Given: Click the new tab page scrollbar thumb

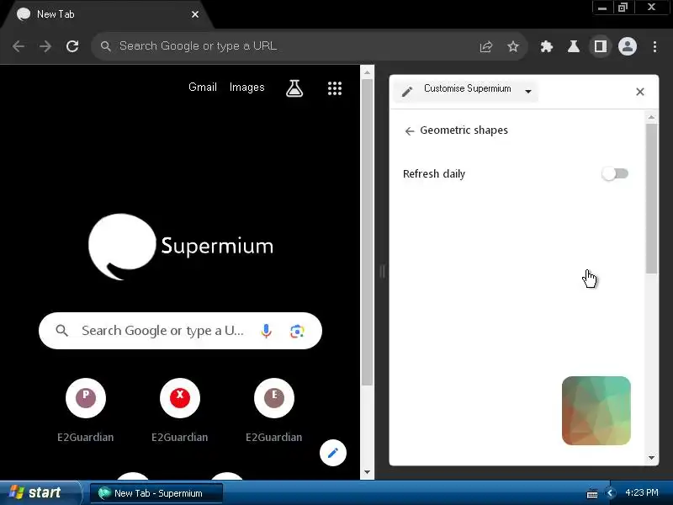Looking at the screenshot, I should coord(367,232).
